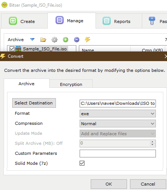Click the Format label text

click(x=22, y=113)
